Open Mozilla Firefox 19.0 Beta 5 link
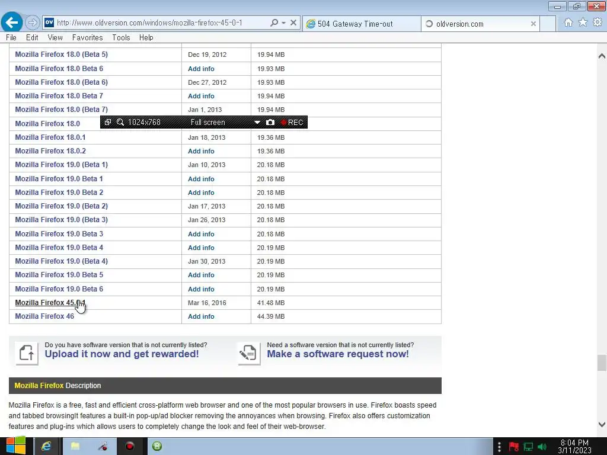Image resolution: width=607 pixels, height=455 pixels. point(59,275)
